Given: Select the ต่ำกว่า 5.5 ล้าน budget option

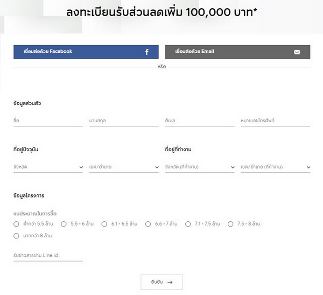Looking at the screenshot, I should click(16, 223).
